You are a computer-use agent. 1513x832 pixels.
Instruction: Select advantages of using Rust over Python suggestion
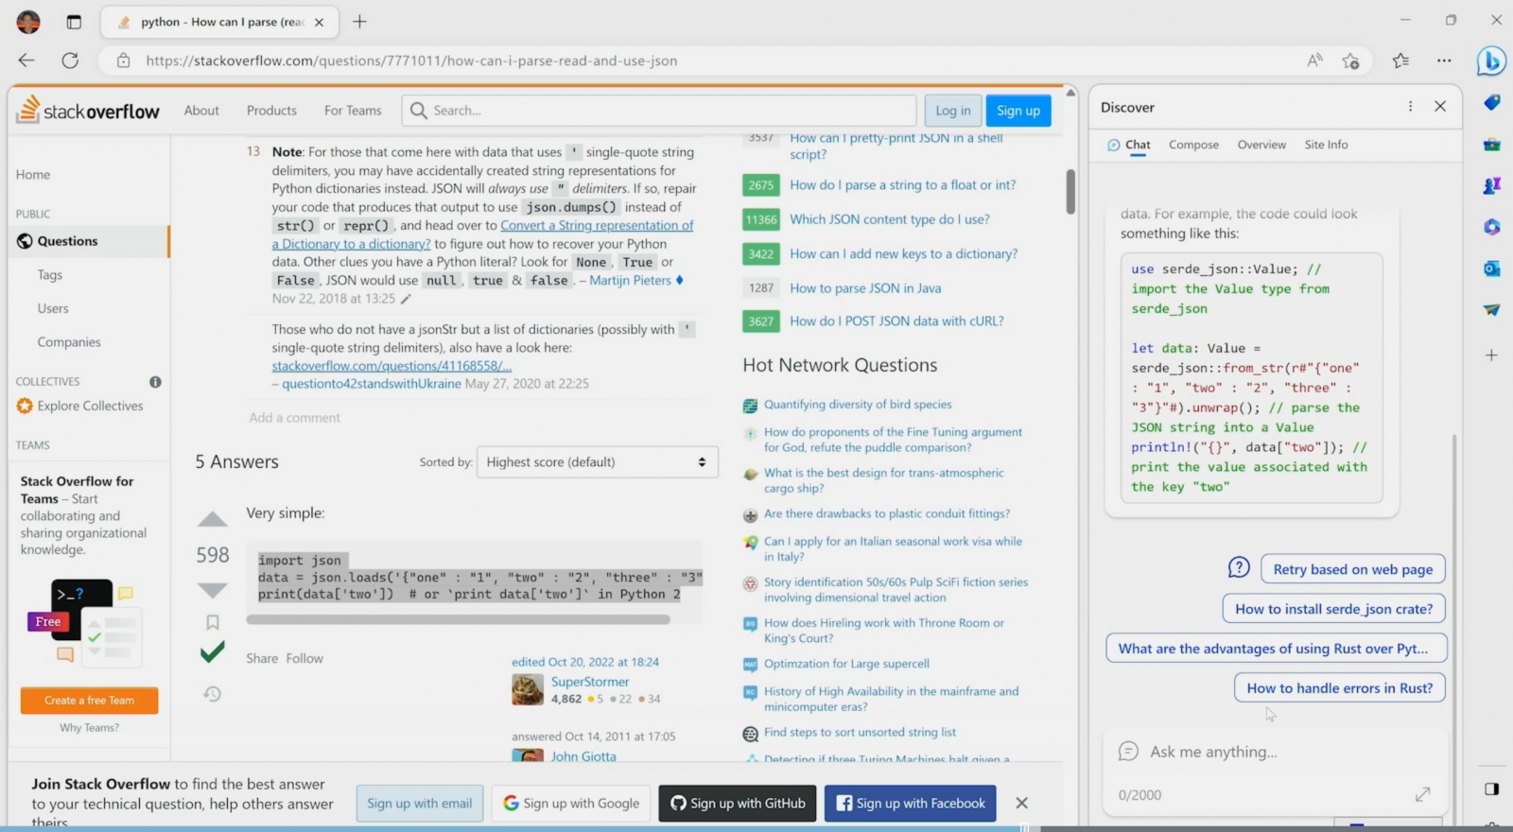point(1275,649)
